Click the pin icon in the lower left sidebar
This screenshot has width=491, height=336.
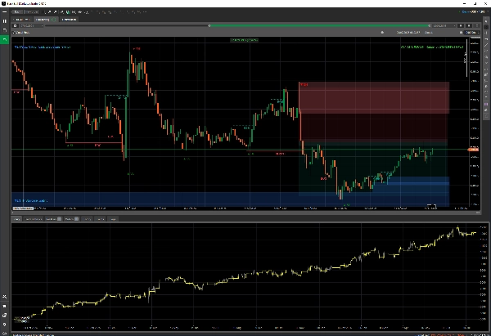4,325
